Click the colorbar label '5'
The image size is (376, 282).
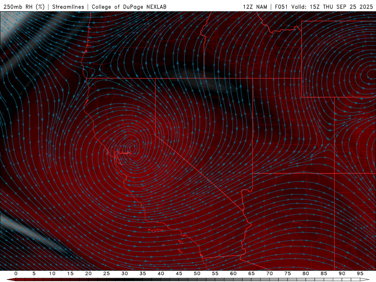click(x=34, y=274)
